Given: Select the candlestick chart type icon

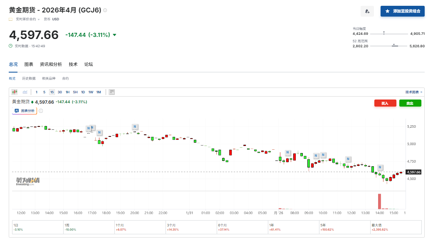Looking at the screenshot, I should [x=15, y=92].
